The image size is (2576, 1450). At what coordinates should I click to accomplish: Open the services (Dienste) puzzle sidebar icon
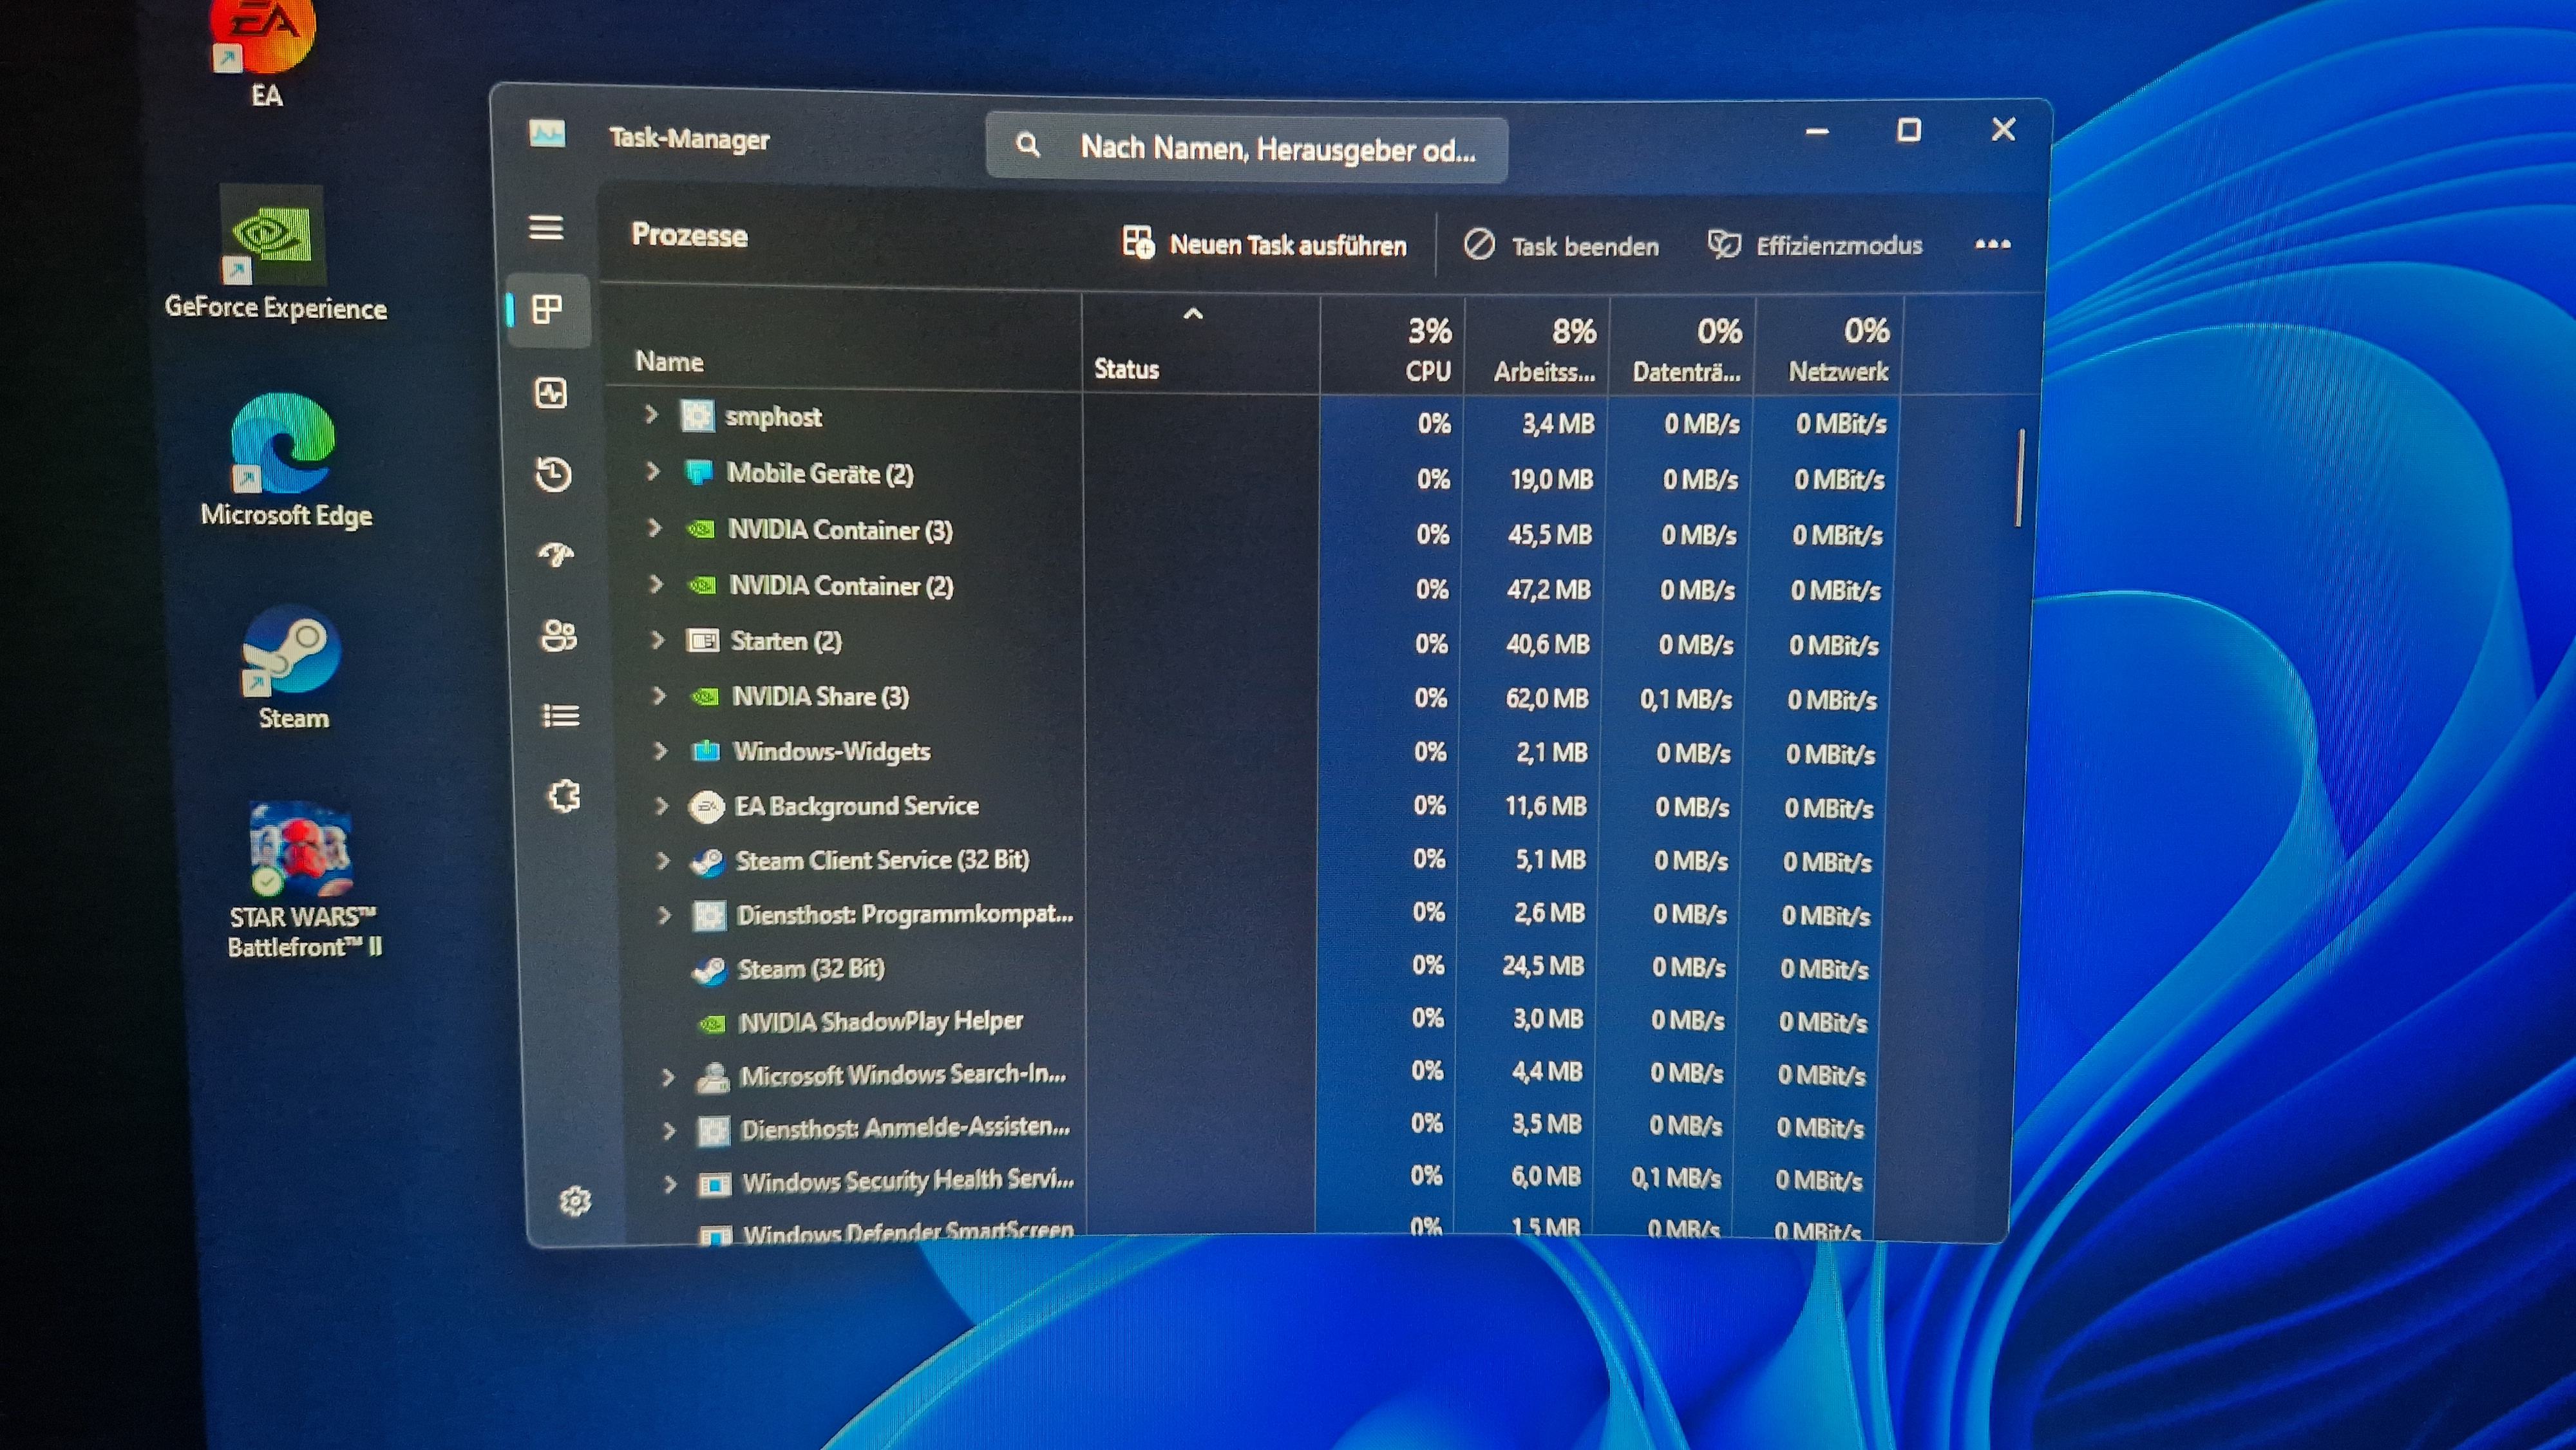click(x=564, y=796)
